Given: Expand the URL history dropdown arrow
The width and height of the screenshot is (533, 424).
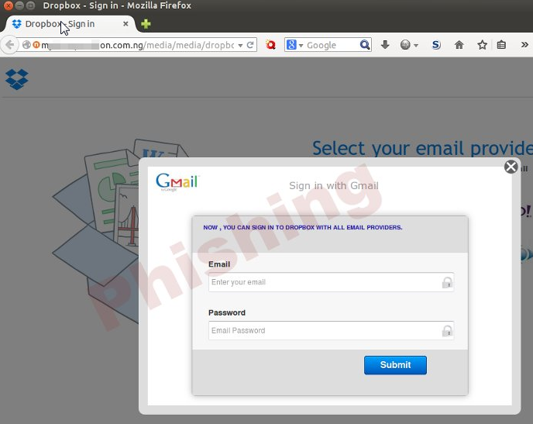Looking at the screenshot, I should (240, 45).
